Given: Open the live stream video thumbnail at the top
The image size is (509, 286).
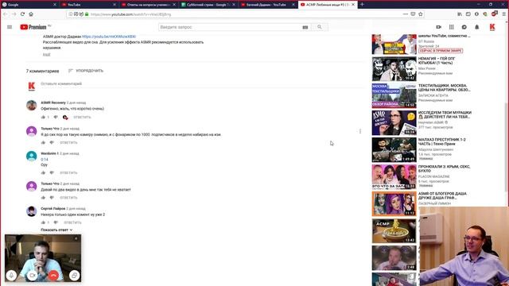Looking at the screenshot, I should point(394,44).
